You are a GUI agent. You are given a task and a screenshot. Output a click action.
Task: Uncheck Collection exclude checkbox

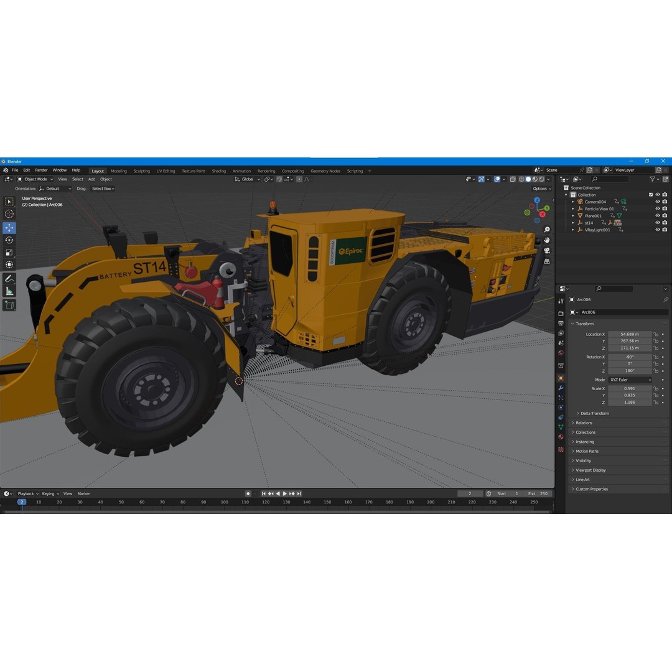tap(651, 195)
